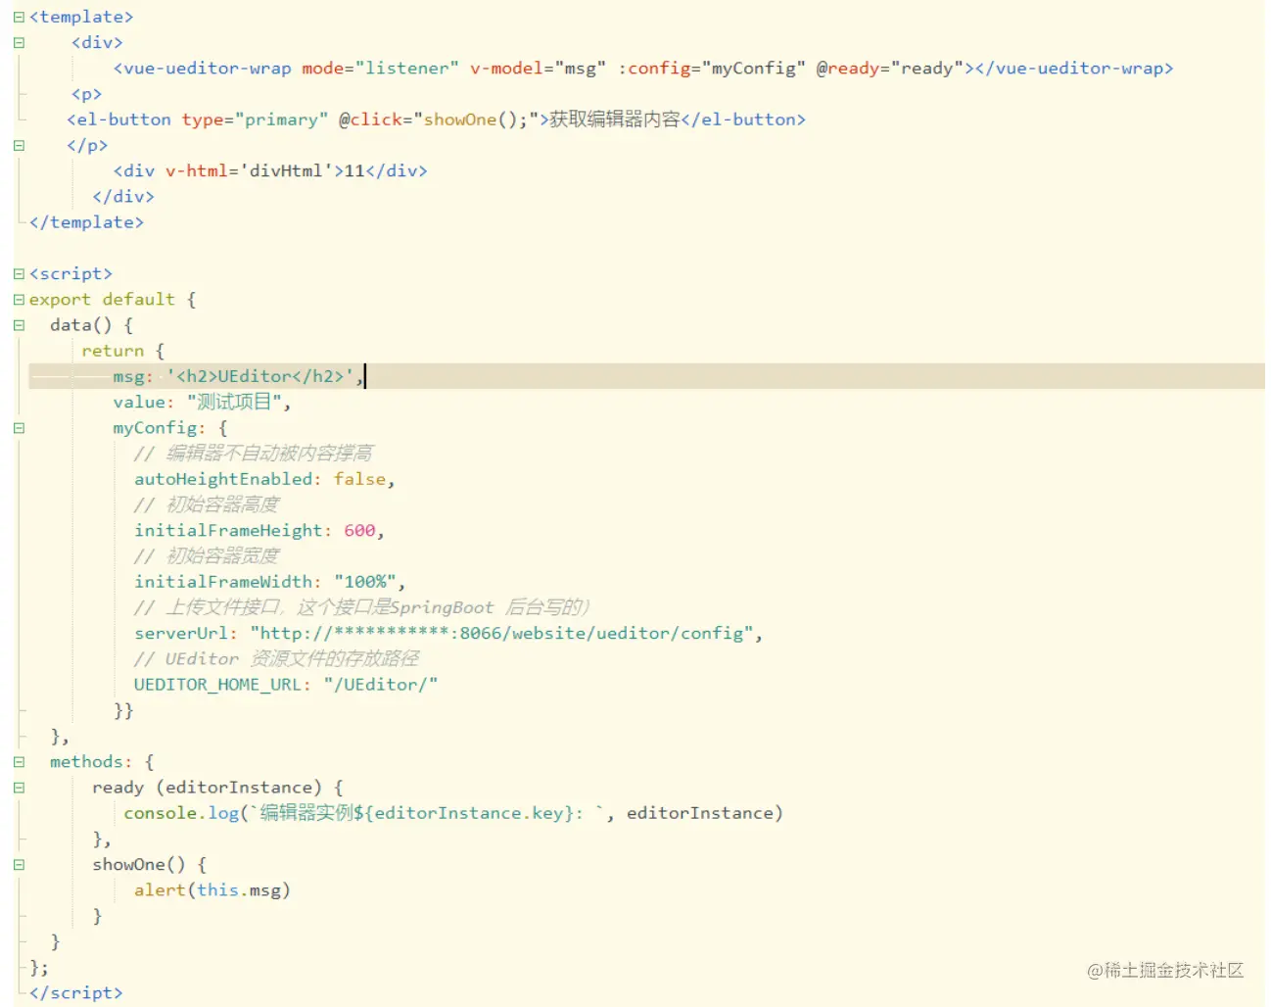This screenshot has width=1271, height=1007.
Task: Click the :config="myConfig" attribute
Action: 712,69
